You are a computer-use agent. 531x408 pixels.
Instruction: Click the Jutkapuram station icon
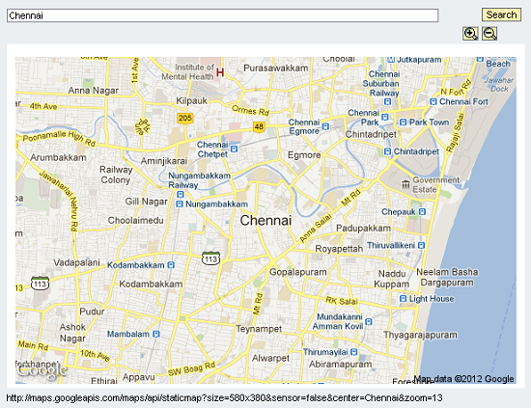tap(391, 60)
